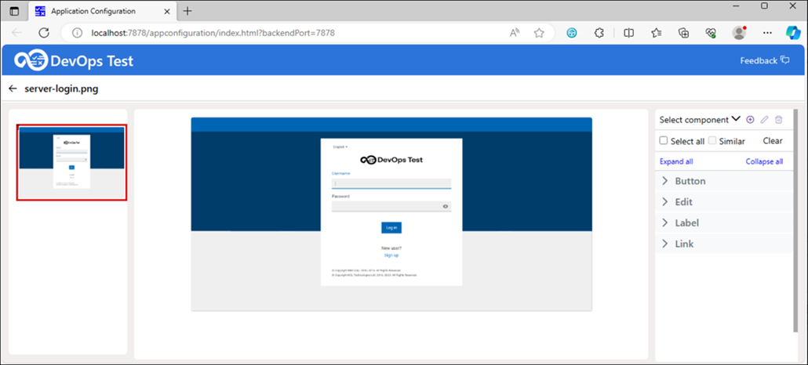Check the Select all checkbox
The width and height of the screenshot is (808, 365).
click(x=664, y=140)
